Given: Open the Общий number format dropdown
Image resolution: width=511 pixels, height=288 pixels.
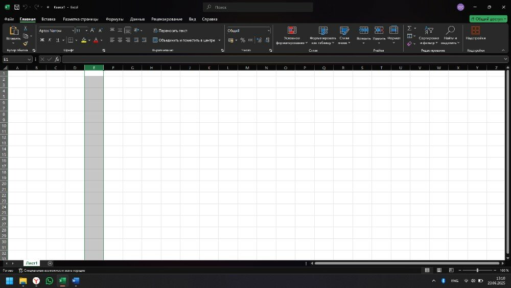Looking at the screenshot, I should point(269,31).
